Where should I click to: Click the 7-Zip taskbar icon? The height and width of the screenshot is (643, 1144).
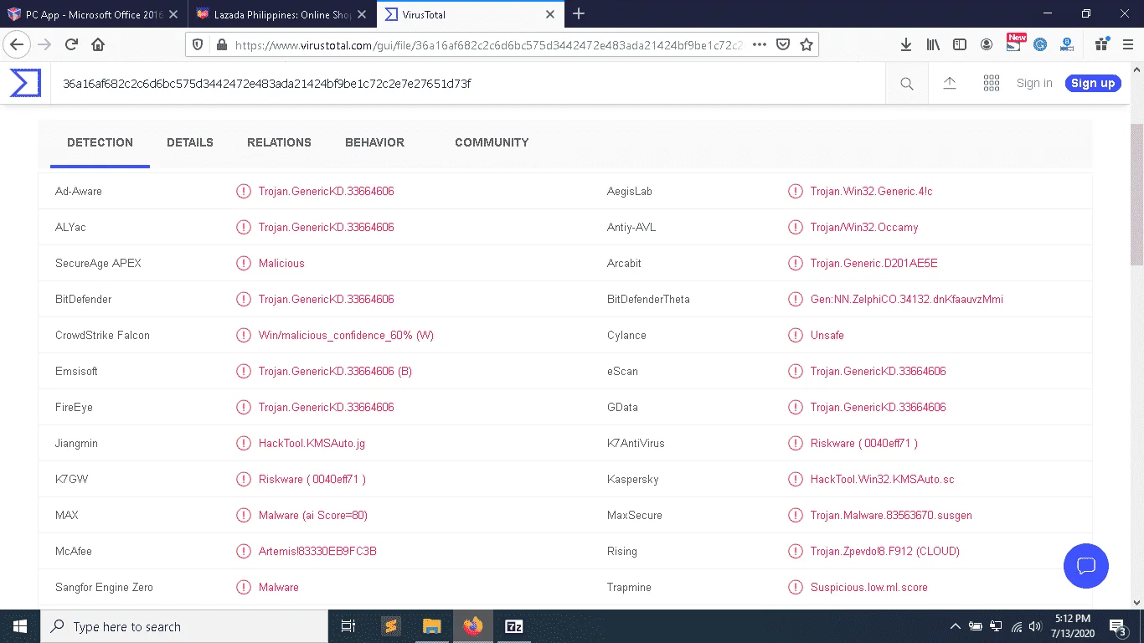(514, 626)
